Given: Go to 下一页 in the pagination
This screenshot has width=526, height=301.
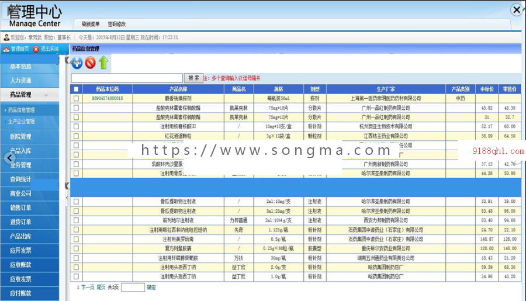Looking at the screenshot, I should point(88,288).
